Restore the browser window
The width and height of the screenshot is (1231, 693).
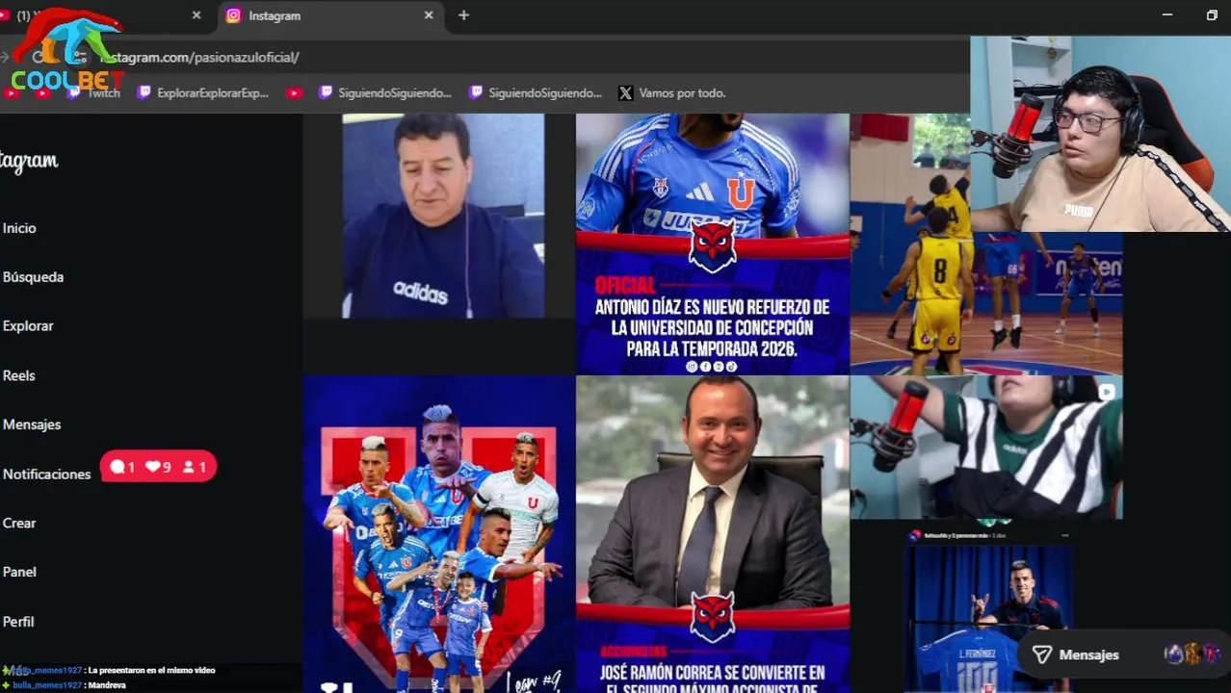(1212, 15)
